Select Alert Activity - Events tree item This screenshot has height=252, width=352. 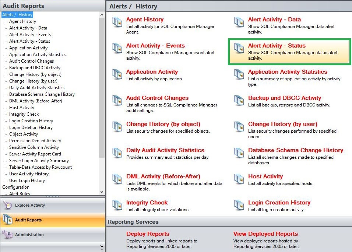(x=30, y=35)
